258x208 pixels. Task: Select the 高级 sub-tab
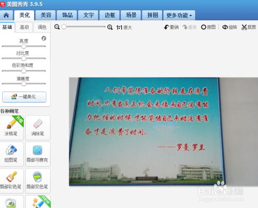tap(24, 27)
